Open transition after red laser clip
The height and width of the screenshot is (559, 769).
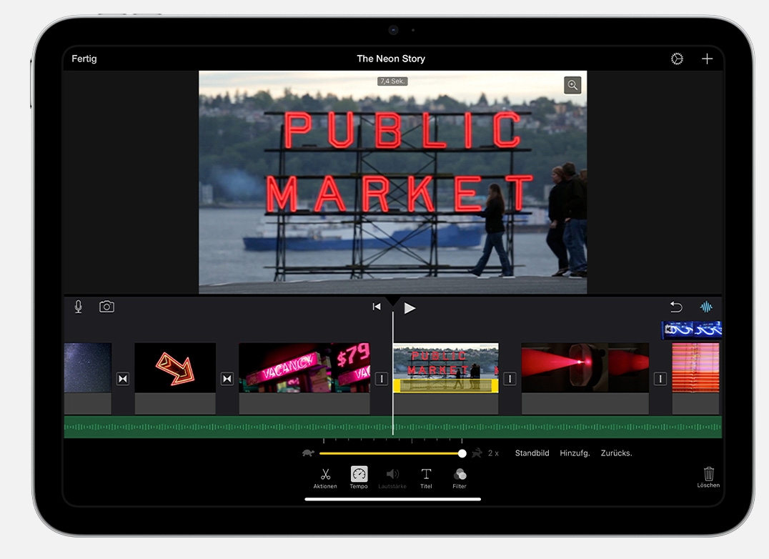[x=660, y=379]
